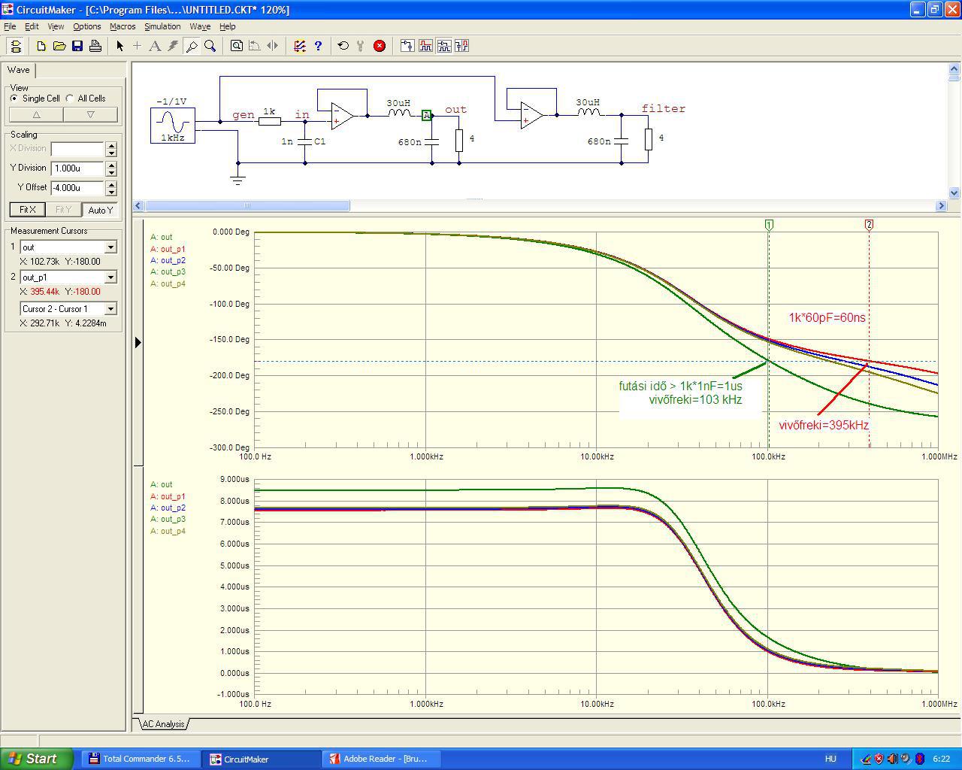Switch to the Wave panel tab

click(x=19, y=70)
